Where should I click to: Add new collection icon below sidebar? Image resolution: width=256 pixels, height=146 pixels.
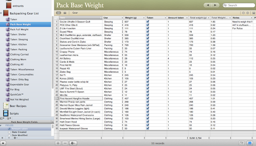pos(9,118)
